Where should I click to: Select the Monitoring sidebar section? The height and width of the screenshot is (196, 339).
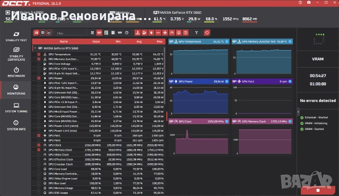coord(16,90)
